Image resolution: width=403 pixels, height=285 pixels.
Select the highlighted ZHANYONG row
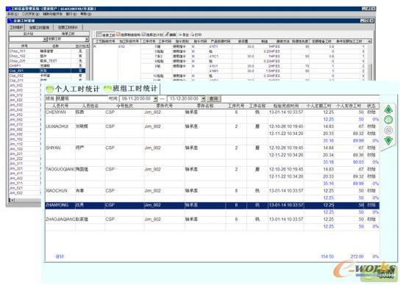click(x=212, y=205)
